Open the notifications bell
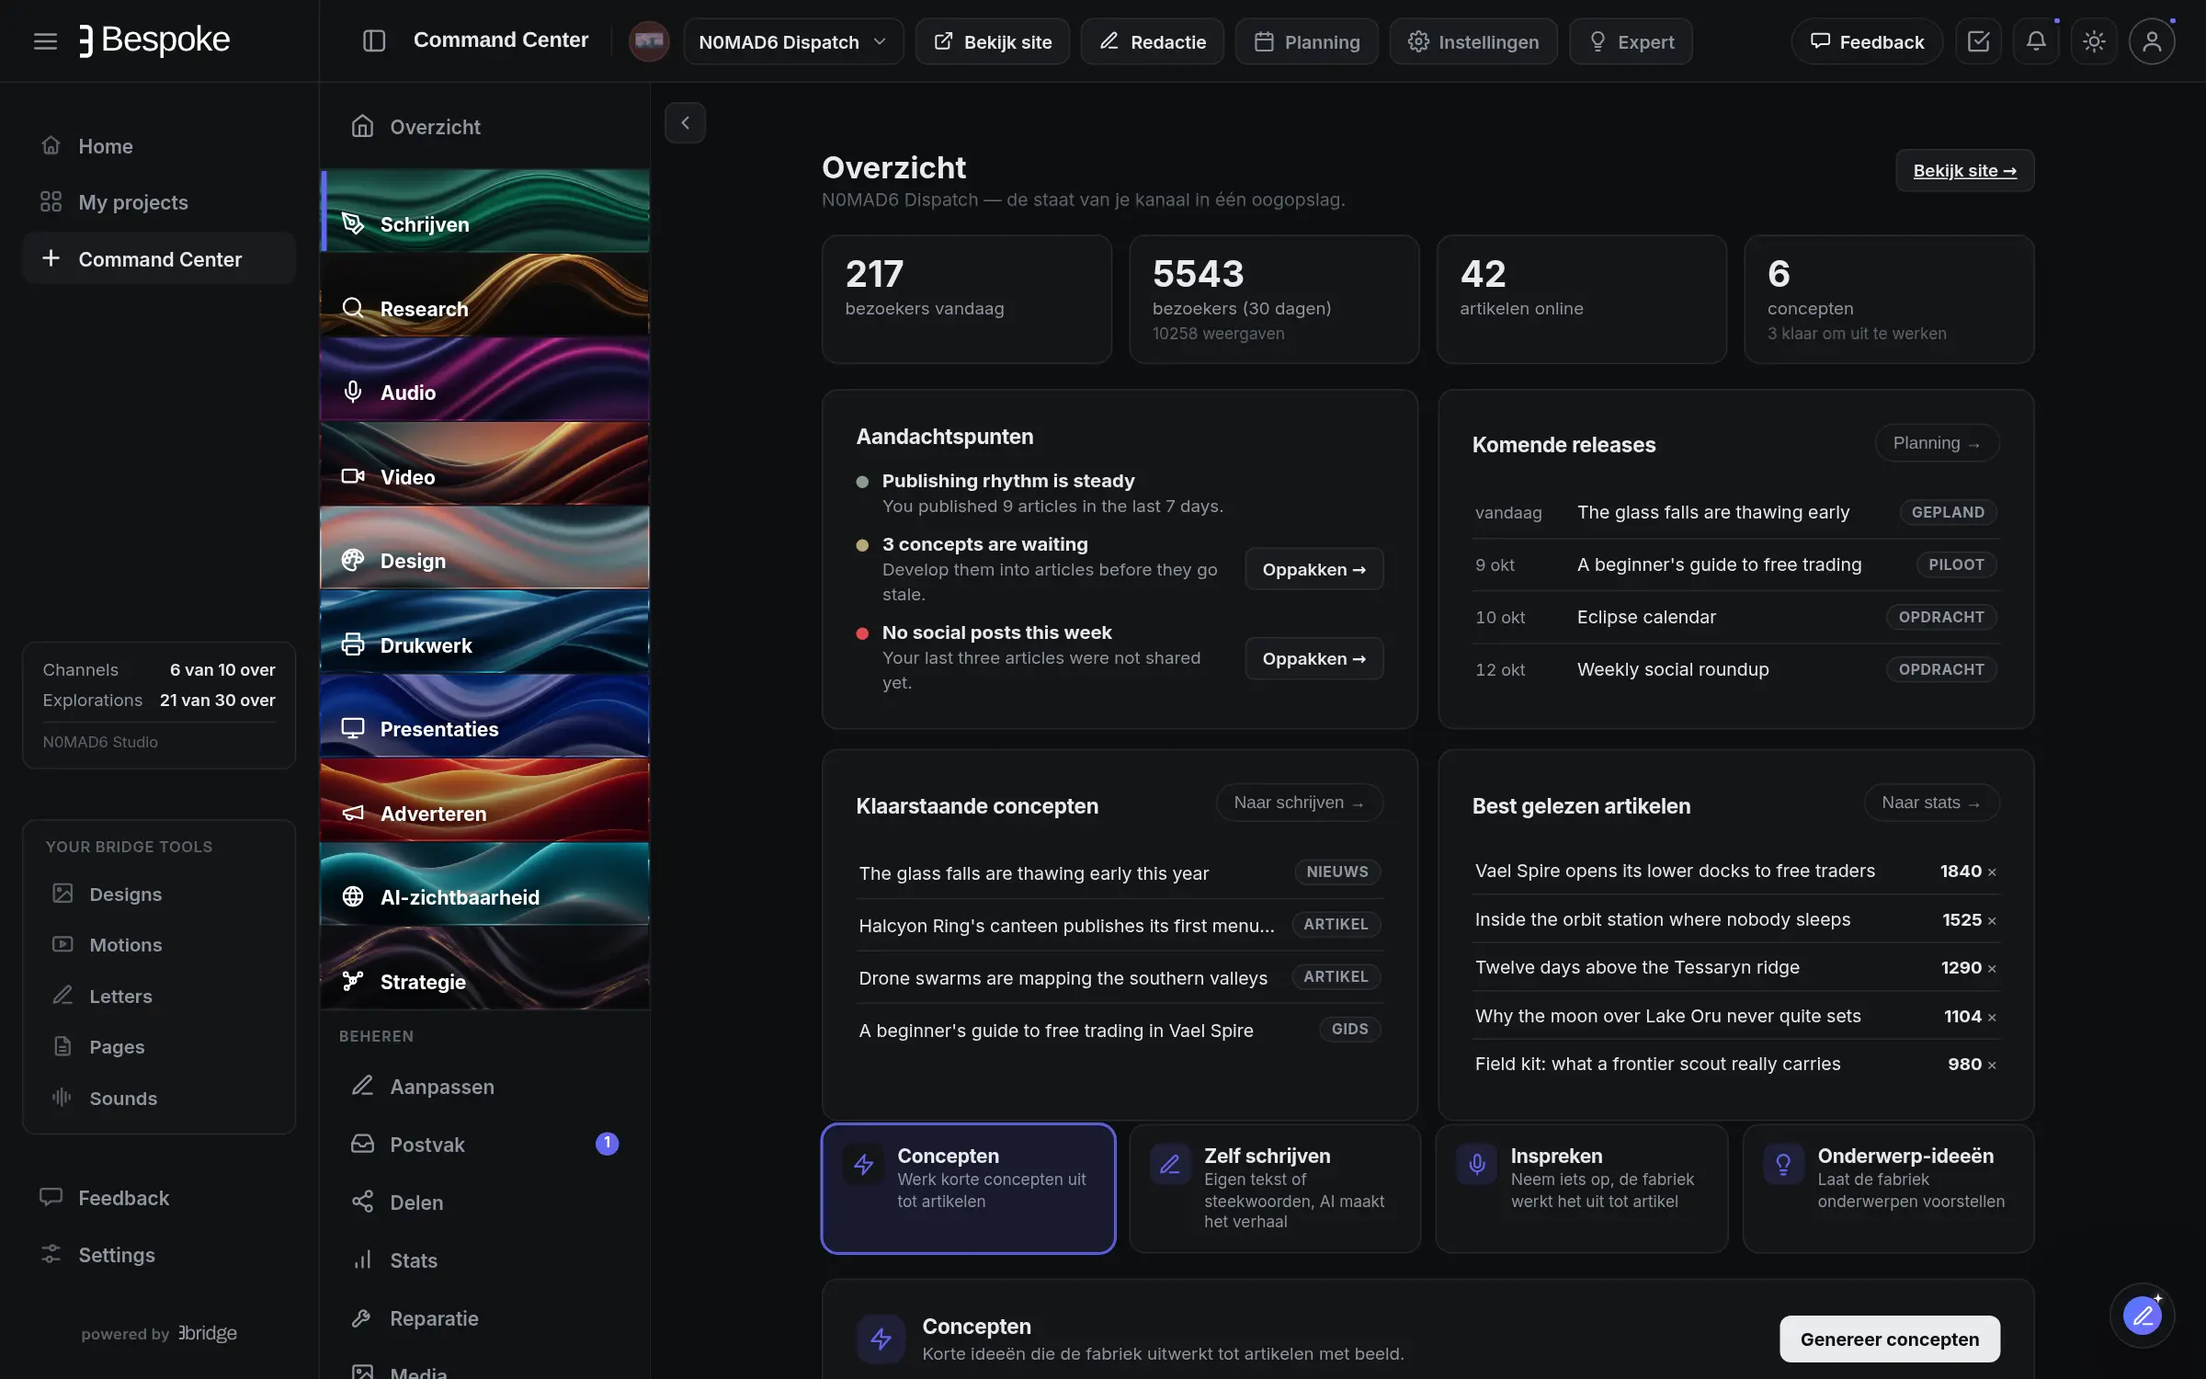The image size is (2206, 1379). click(2036, 41)
